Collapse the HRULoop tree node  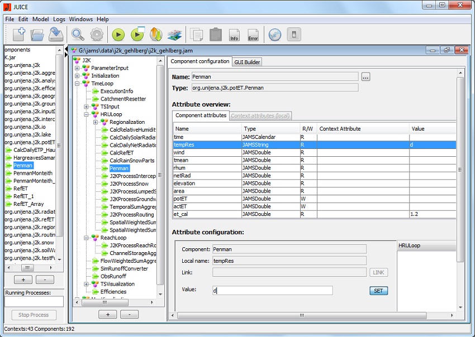coord(87,114)
